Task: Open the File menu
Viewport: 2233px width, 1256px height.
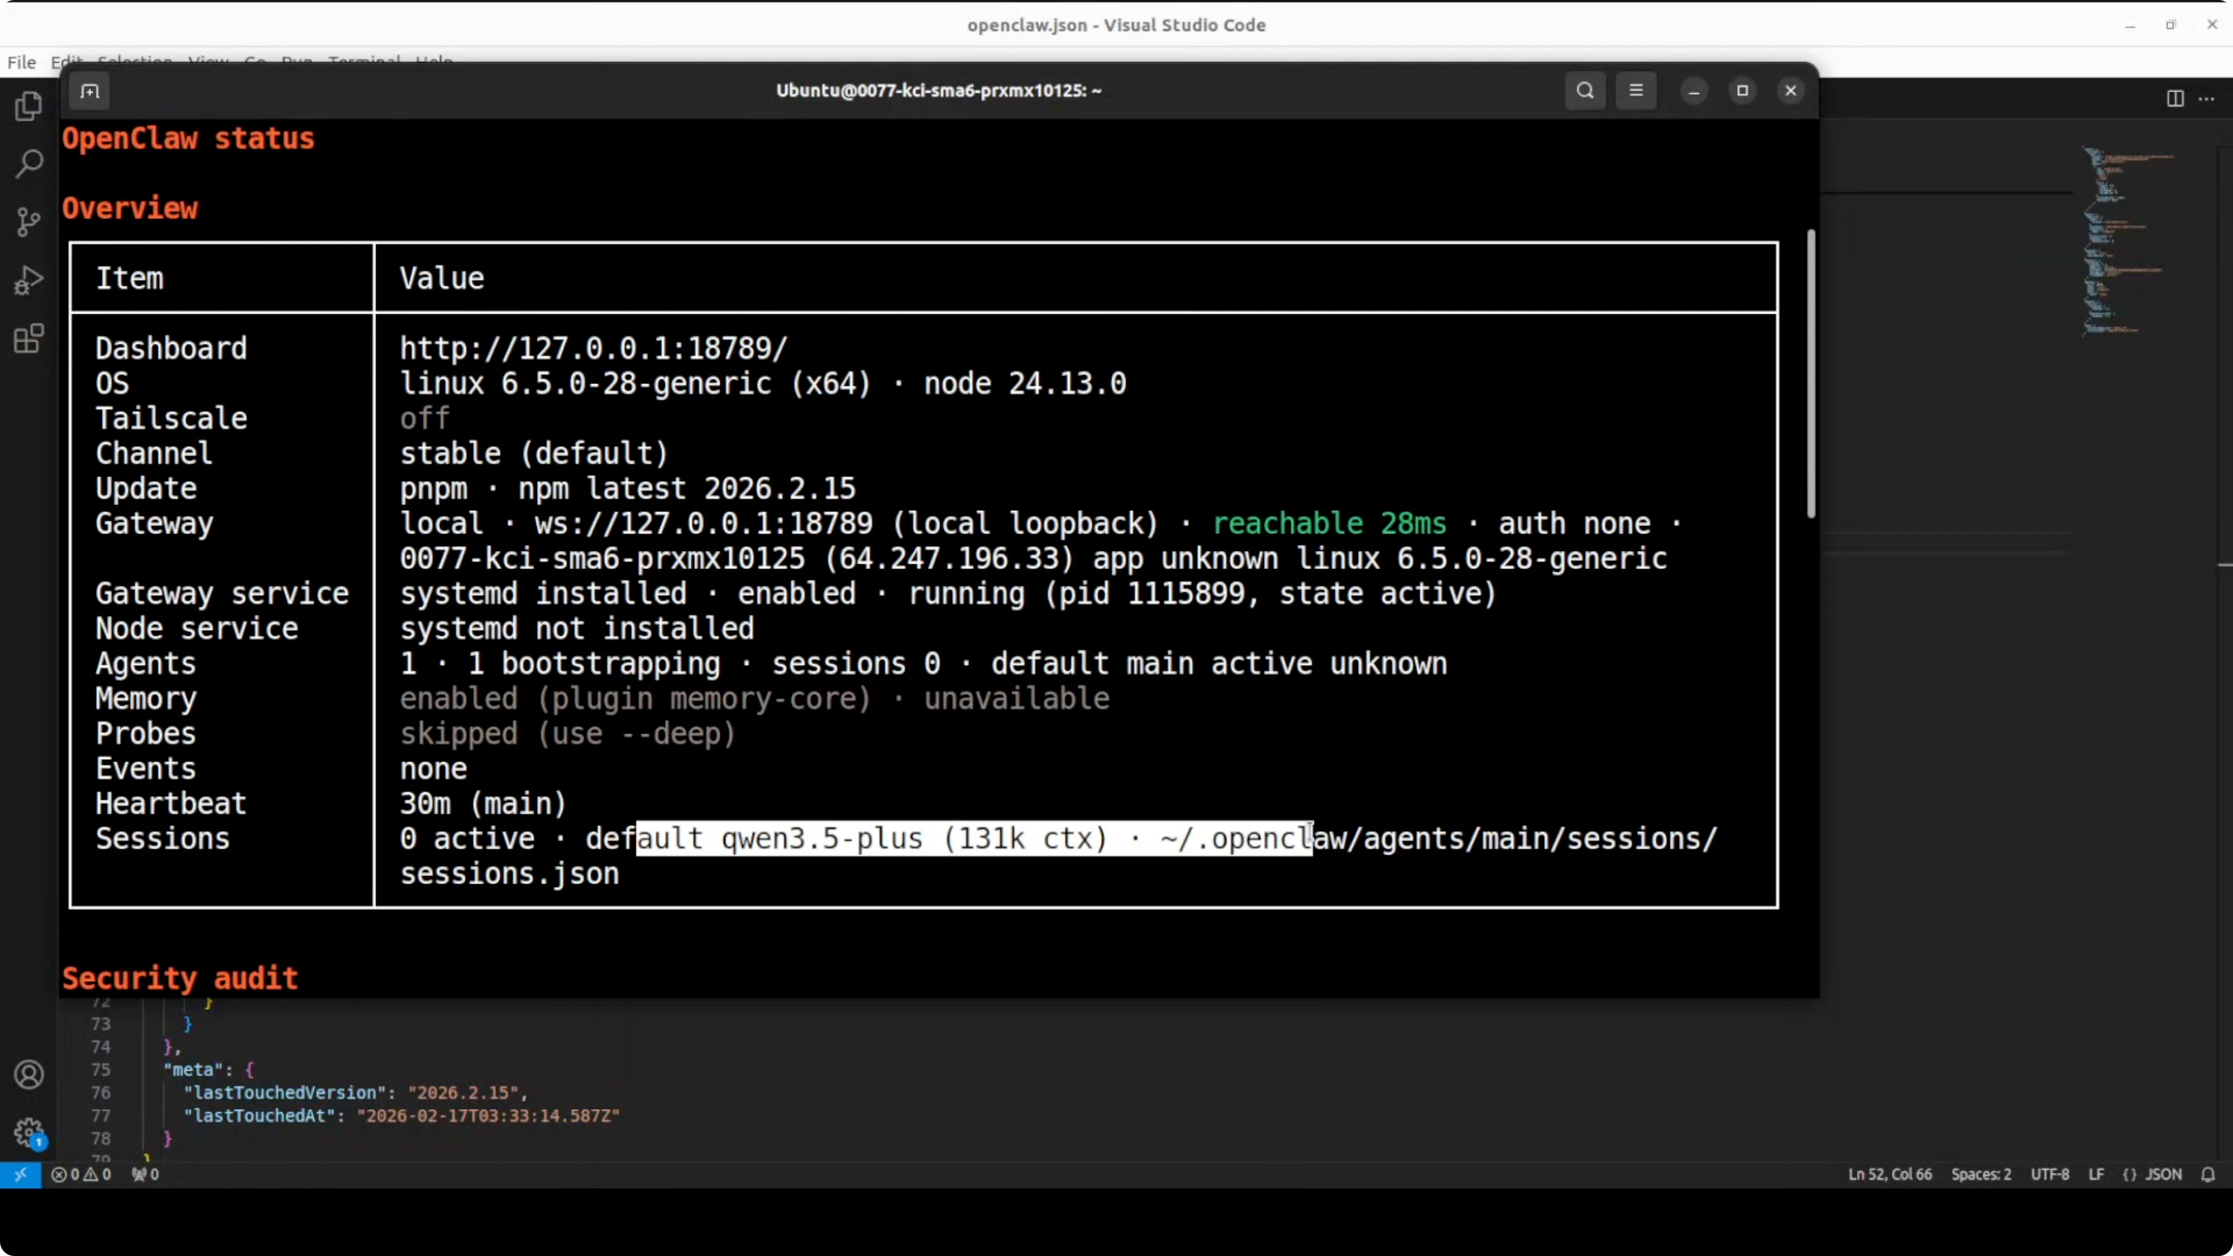Action: [22, 62]
